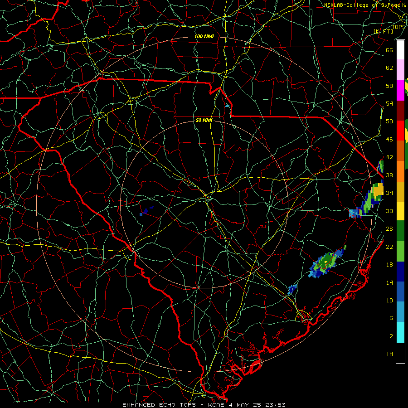408x408 pixels.
Task: Select the dark green legend swatch
Action: (400, 231)
